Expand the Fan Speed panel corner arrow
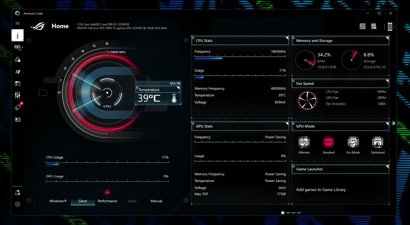The width and height of the screenshot is (410, 225). coord(387,81)
